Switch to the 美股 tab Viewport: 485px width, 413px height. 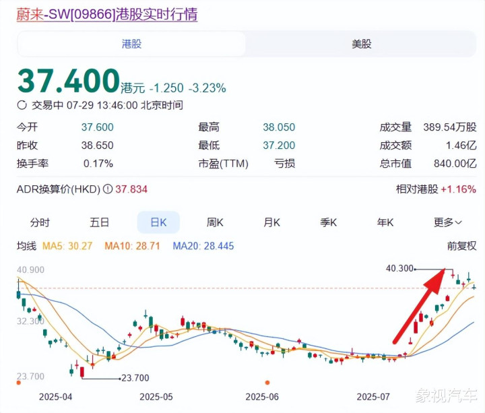coord(361,44)
